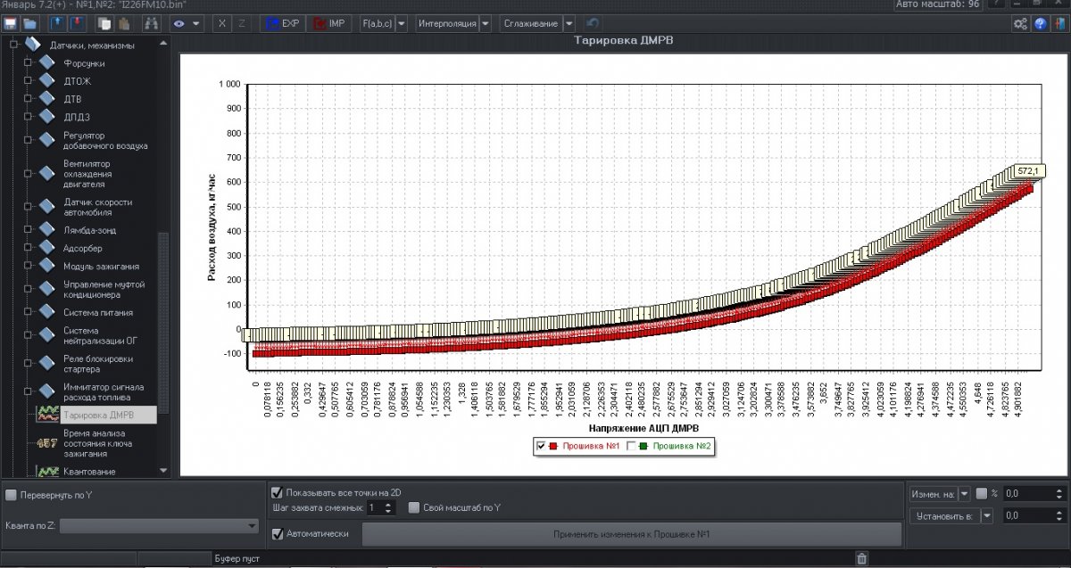Open Время анализа состояния ключа зажигания

coord(98,442)
